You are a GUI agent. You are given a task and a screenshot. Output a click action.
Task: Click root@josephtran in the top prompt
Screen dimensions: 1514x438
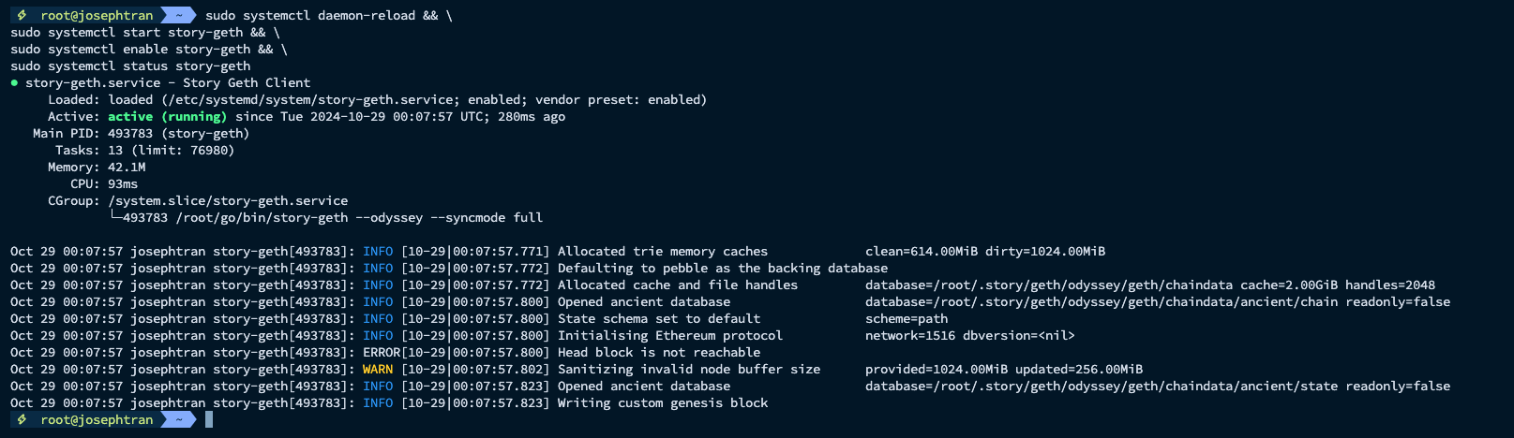[97, 15]
